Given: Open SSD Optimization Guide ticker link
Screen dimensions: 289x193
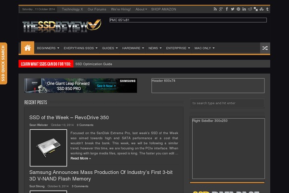Looking at the screenshot, I should 93,64.
